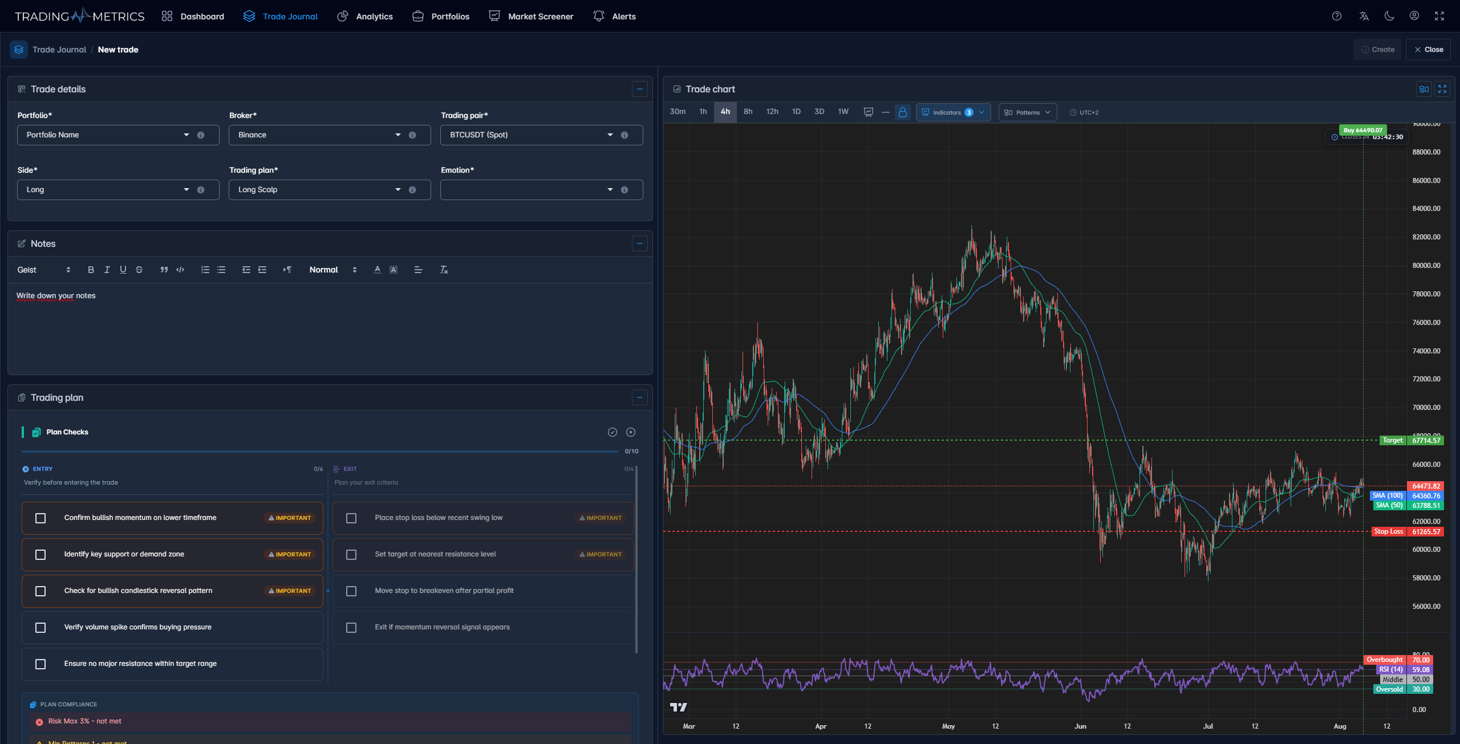Apply italic formatting in Notes
The image size is (1460, 744).
click(107, 270)
